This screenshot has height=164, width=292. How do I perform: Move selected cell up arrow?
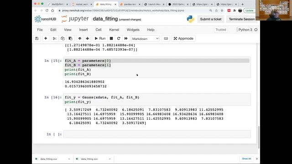tap(80, 38)
